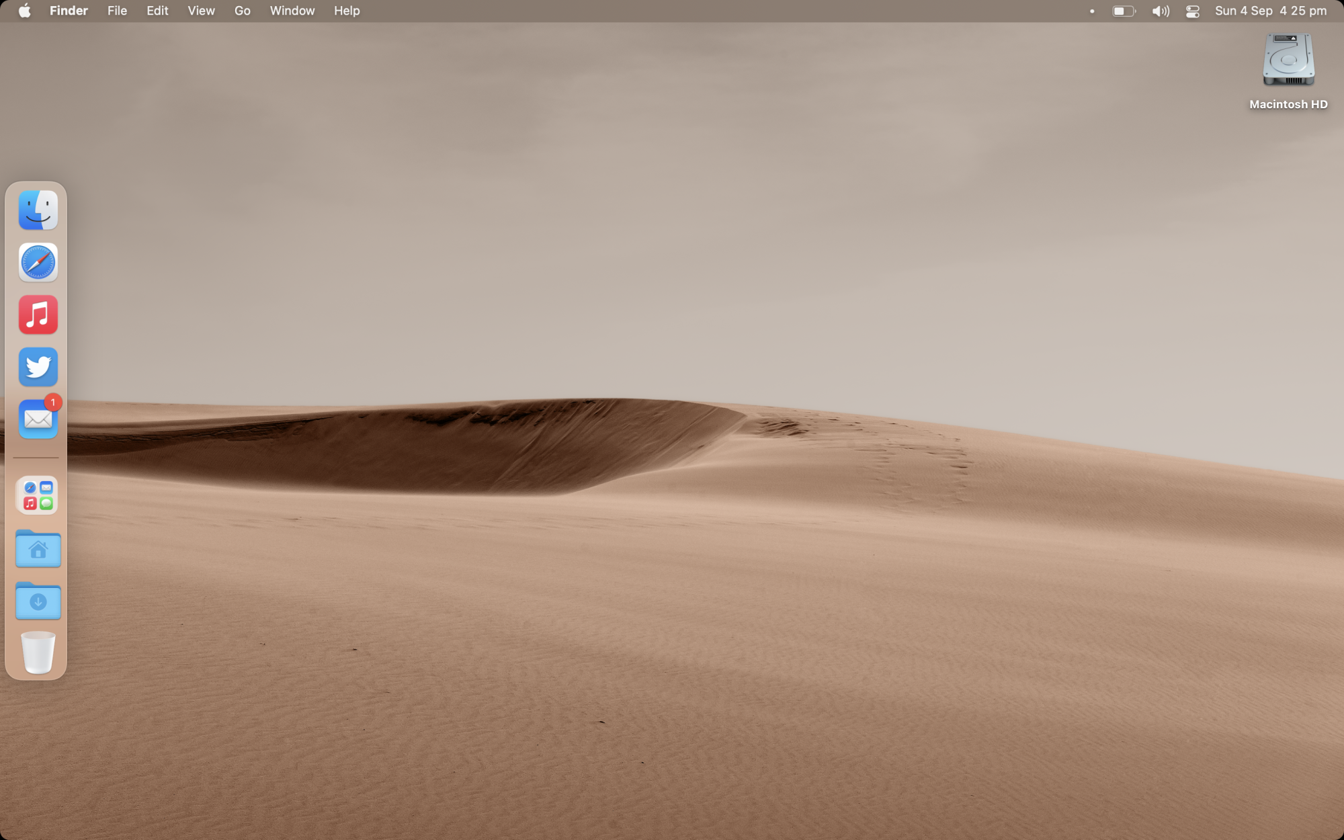Launch Safari from the Dock
Screen dimensions: 1344x840
[38, 263]
